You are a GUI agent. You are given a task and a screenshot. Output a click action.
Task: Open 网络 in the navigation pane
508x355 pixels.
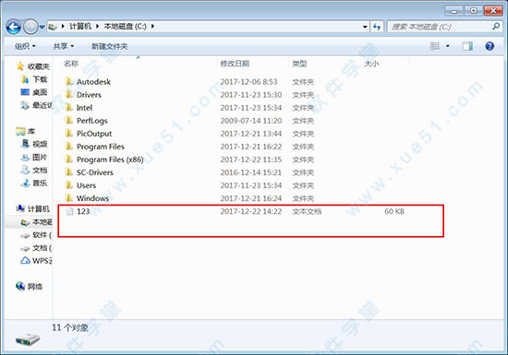point(35,287)
